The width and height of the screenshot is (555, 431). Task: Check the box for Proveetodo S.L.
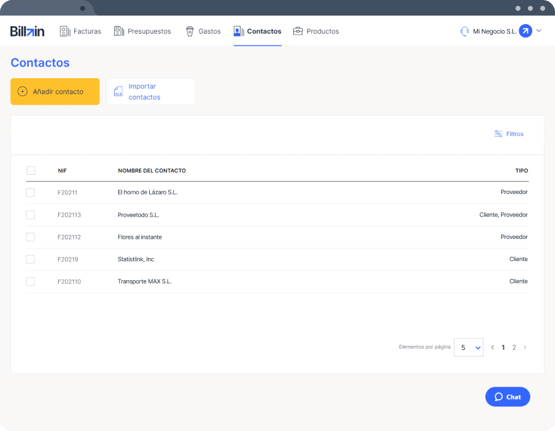tap(30, 215)
